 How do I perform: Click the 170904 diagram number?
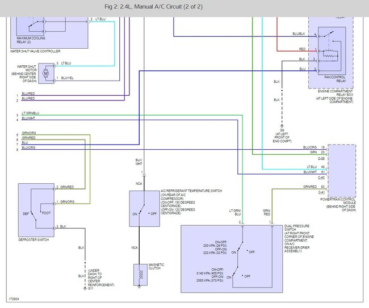pos(14,299)
